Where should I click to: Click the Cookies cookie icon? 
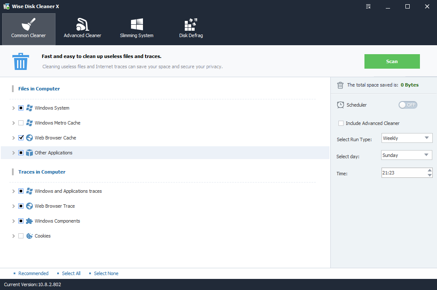click(29, 236)
